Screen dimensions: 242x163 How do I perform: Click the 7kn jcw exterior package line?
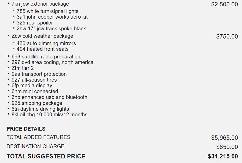pyautogui.click(x=40, y=4)
